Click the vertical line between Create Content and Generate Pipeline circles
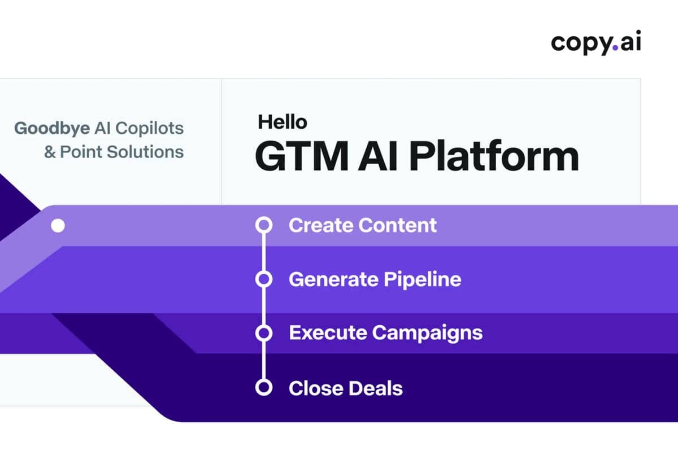 263,252
